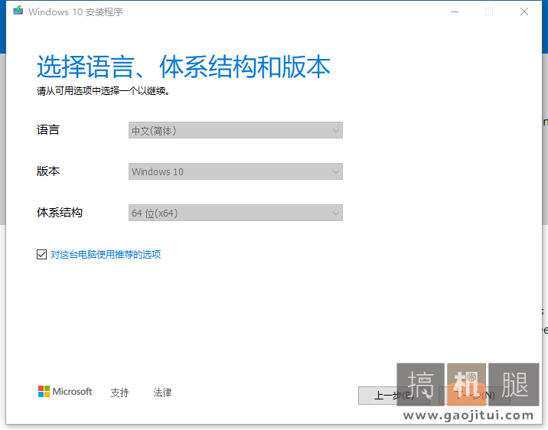Open the 版本 dropdown showing Windows 10
548x430 pixels.
(236, 171)
